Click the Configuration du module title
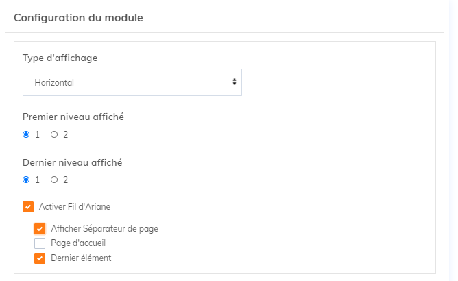This screenshot has width=458, height=281. (x=78, y=18)
